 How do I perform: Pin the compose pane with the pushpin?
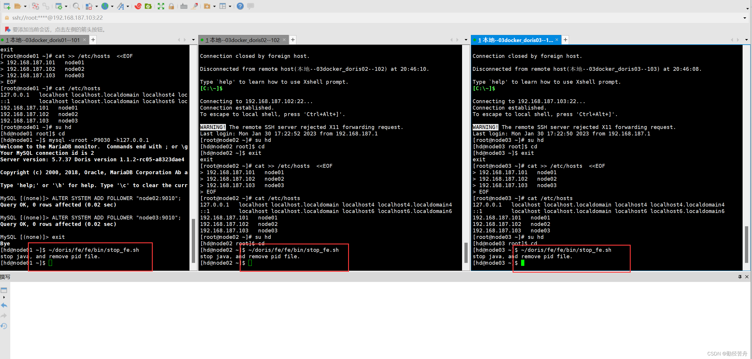coord(740,277)
